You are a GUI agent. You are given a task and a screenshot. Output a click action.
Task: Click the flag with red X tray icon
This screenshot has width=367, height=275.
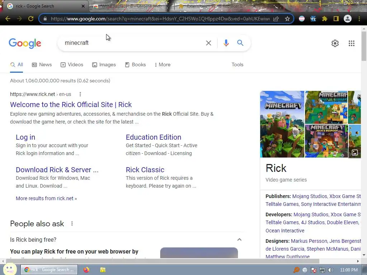[313, 270]
